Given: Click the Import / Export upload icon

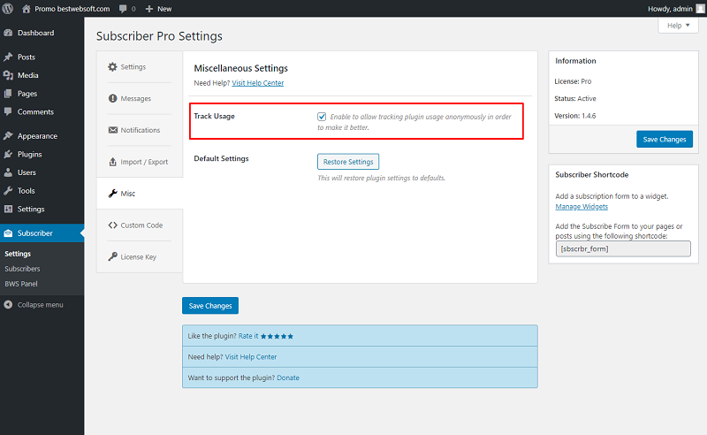Looking at the screenshot, I should pyautogui.click(x=113, y=162).
